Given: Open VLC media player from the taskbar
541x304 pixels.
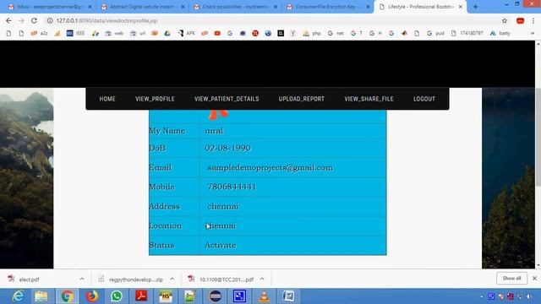Looking at the screenshot, I should (264, 296).
